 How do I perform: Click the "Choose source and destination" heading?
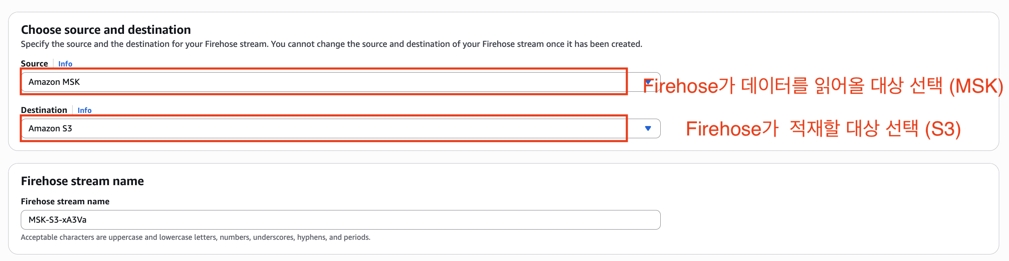(x=106, y=30)
